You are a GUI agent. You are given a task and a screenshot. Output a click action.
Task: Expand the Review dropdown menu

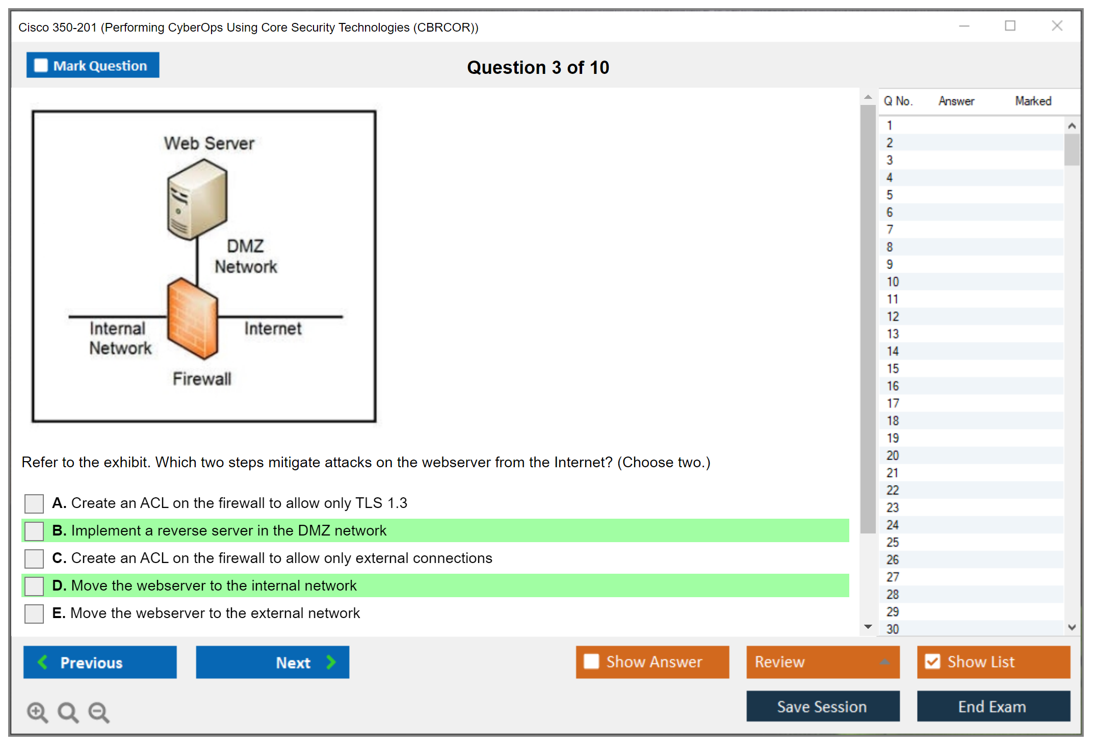click(884, 662)
